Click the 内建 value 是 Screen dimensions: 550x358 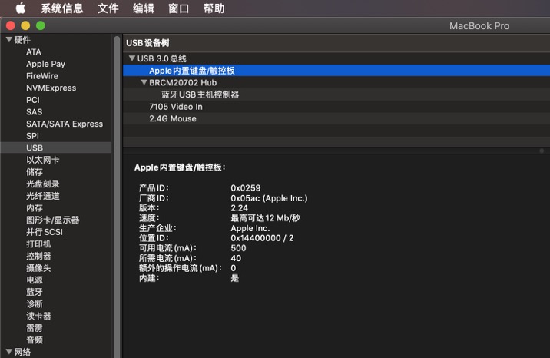point(234,278)
